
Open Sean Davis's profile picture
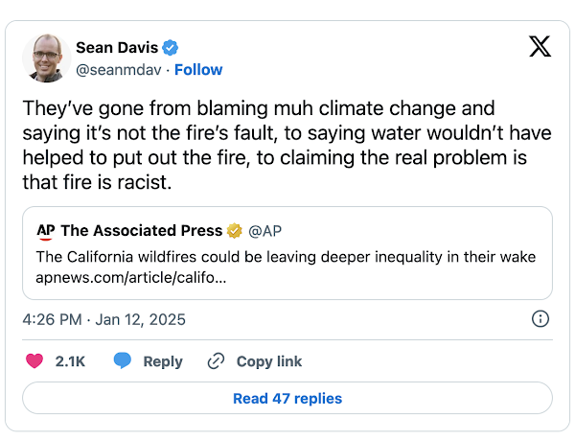point(47,58)
